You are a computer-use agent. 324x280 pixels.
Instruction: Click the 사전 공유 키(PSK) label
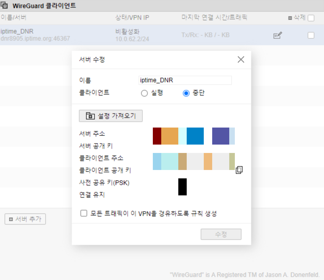point(104,183)
